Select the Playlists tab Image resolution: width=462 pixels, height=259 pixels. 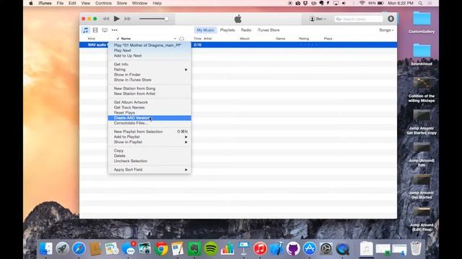click(x=227, y=30)
